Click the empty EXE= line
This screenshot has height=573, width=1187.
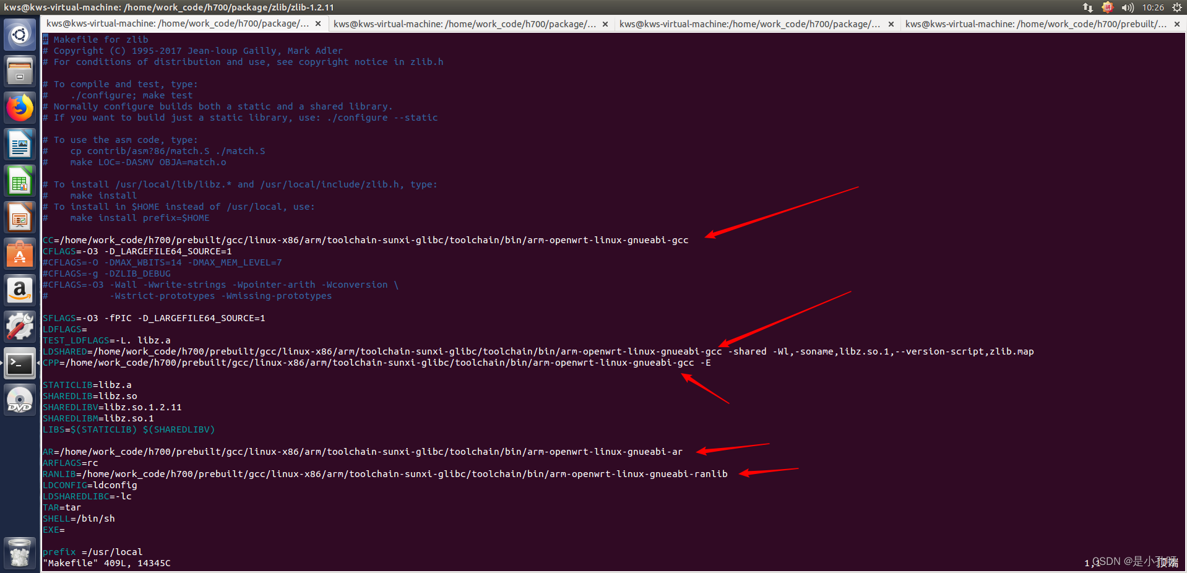[x=54, y=530]
